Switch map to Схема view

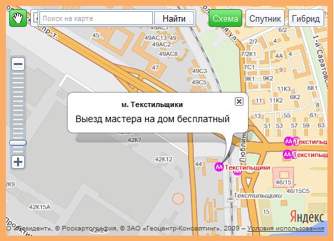point(225,18)
